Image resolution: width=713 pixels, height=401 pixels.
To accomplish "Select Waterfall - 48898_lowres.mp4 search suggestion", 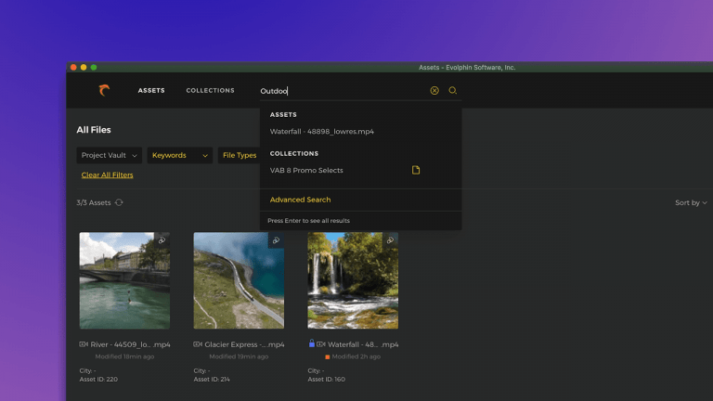I will pyautogui.click(x=322, y=132).
